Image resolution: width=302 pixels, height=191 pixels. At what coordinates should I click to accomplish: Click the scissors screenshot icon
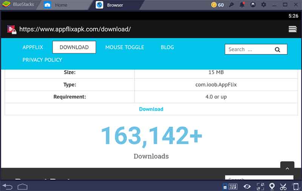point(283,186)
